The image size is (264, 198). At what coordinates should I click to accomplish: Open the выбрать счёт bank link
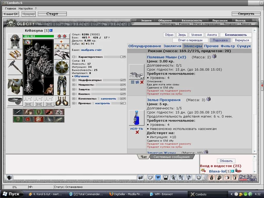[x=92, y=50]
